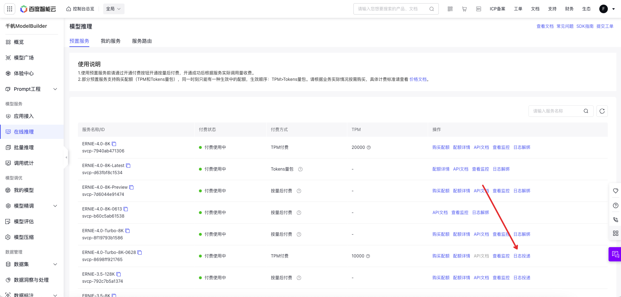Click the Baidu AI Cloud logo
The height and width of the screenshot is (297, 621).
pos(38,9)
